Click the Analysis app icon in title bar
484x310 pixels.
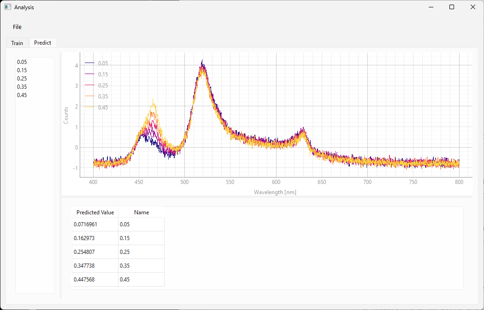(x=7, y=7)
